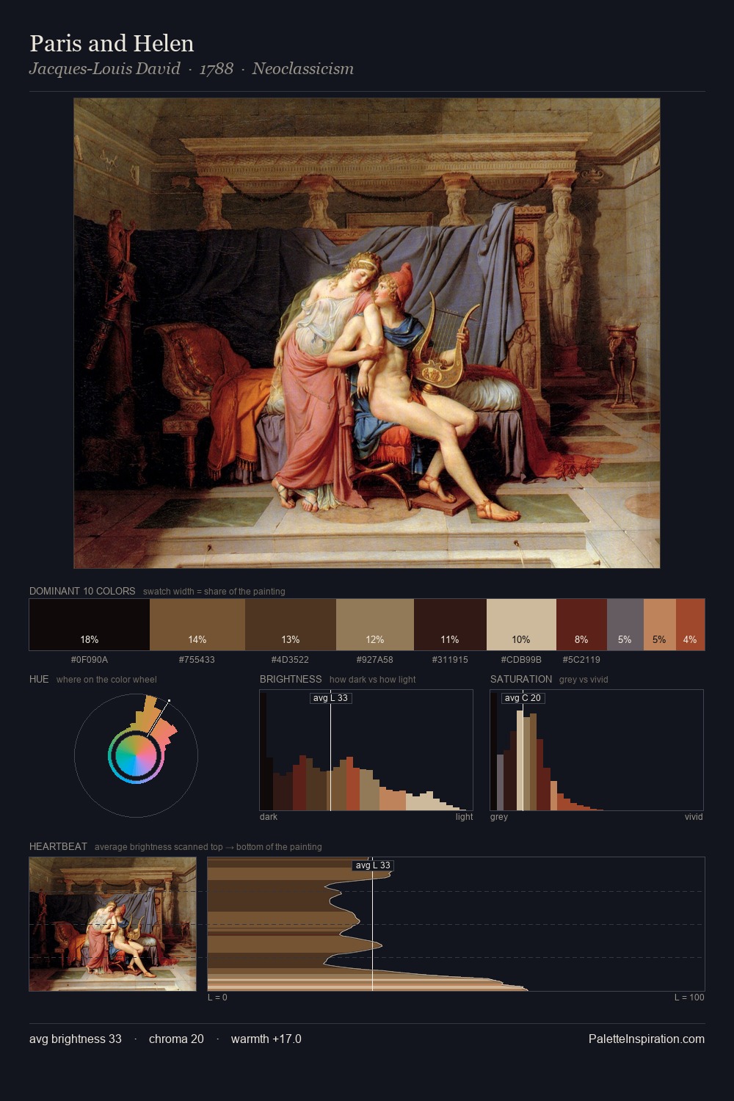Open the small heartbeat painting thumbnail
This screenshot has width=734, height=1101.
click(x=113, y=924)
